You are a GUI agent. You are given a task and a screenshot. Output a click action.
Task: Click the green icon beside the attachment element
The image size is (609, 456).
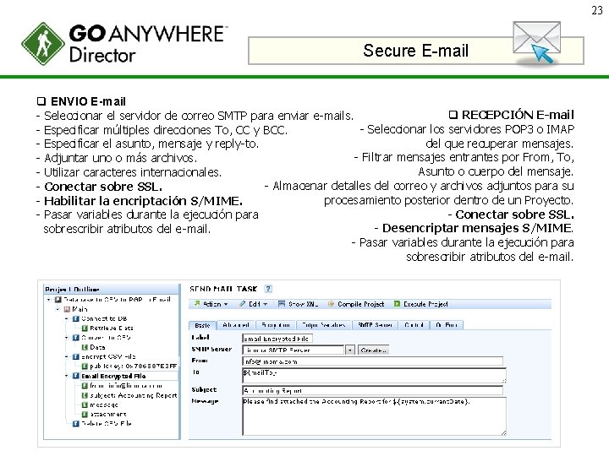[x=85, y=414]
